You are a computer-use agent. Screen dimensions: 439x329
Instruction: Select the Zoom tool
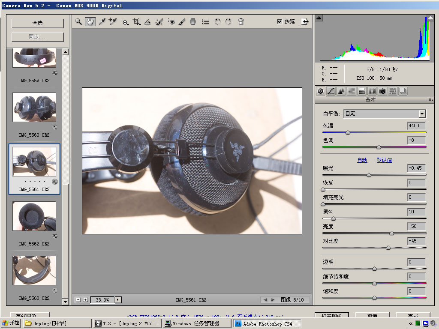click(79, 21)
